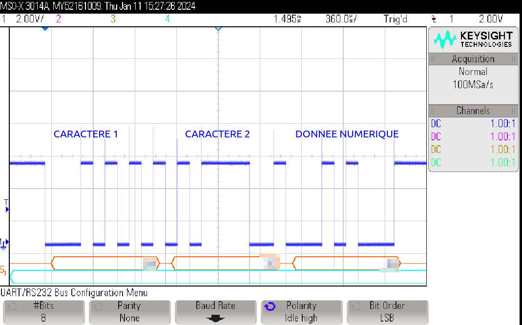Click the blue trigger point marker at top
522x325 pixels.
point(45,29)
